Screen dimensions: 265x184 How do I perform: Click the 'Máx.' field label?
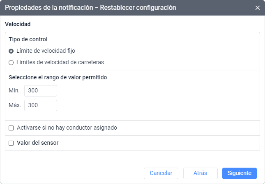[x=14, y=105]
